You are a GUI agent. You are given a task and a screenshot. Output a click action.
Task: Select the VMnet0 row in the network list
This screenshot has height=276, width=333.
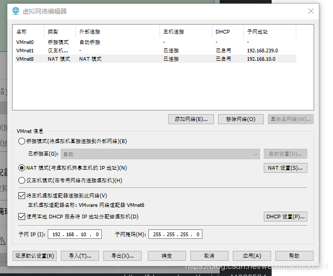[x=156, y=42]
